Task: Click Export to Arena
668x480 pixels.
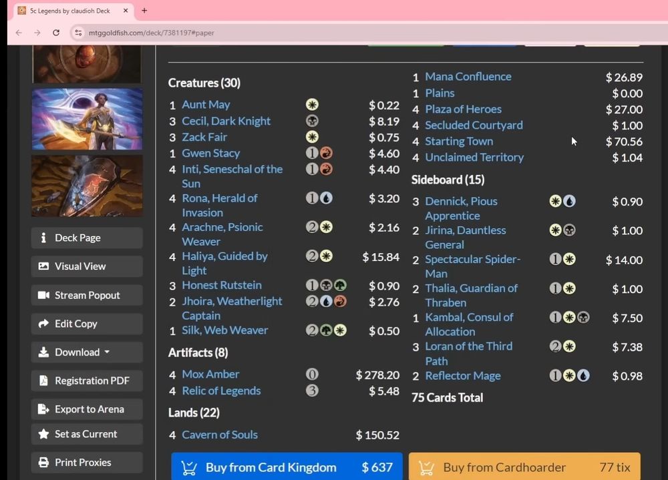Action: point(87,409)
